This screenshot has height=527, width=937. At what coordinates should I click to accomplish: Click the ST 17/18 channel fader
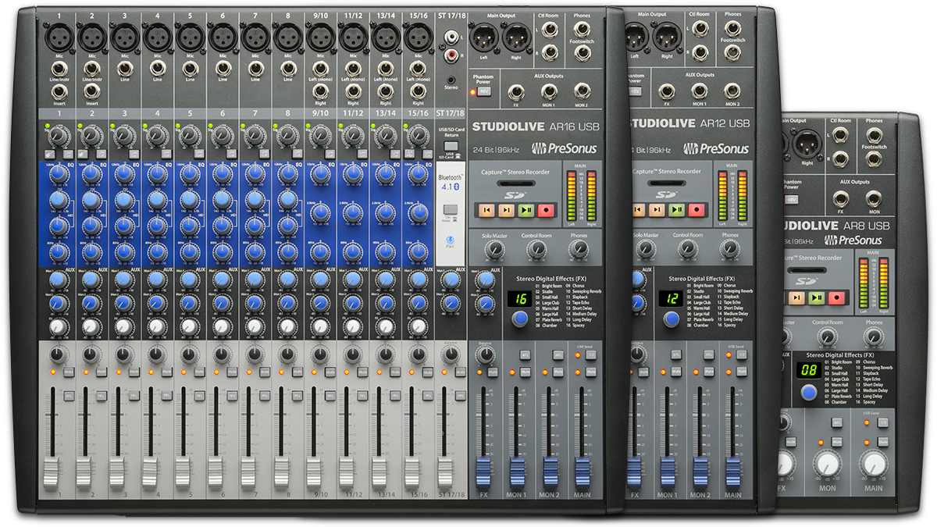[445, 472]
